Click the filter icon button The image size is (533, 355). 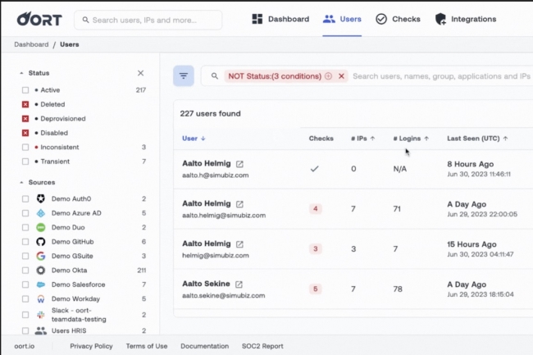coord(184,75)
